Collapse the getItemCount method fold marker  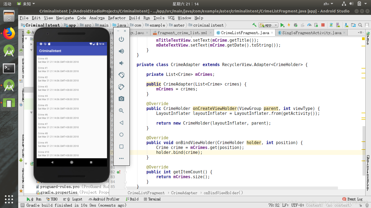(x=125, y=172)
